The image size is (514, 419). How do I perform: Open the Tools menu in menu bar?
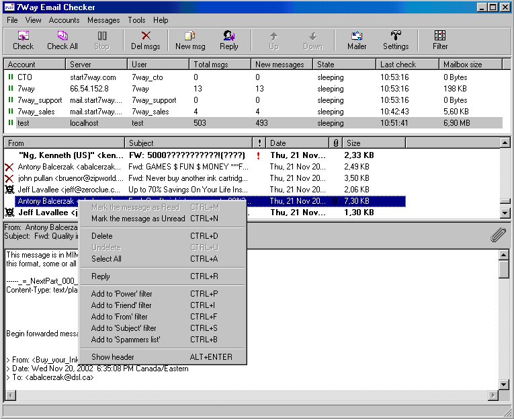point(136,20)
